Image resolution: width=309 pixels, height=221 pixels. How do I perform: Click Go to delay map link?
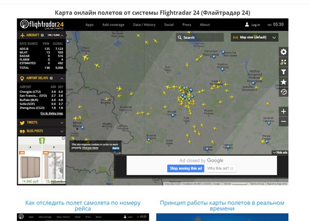coord(51,113)
